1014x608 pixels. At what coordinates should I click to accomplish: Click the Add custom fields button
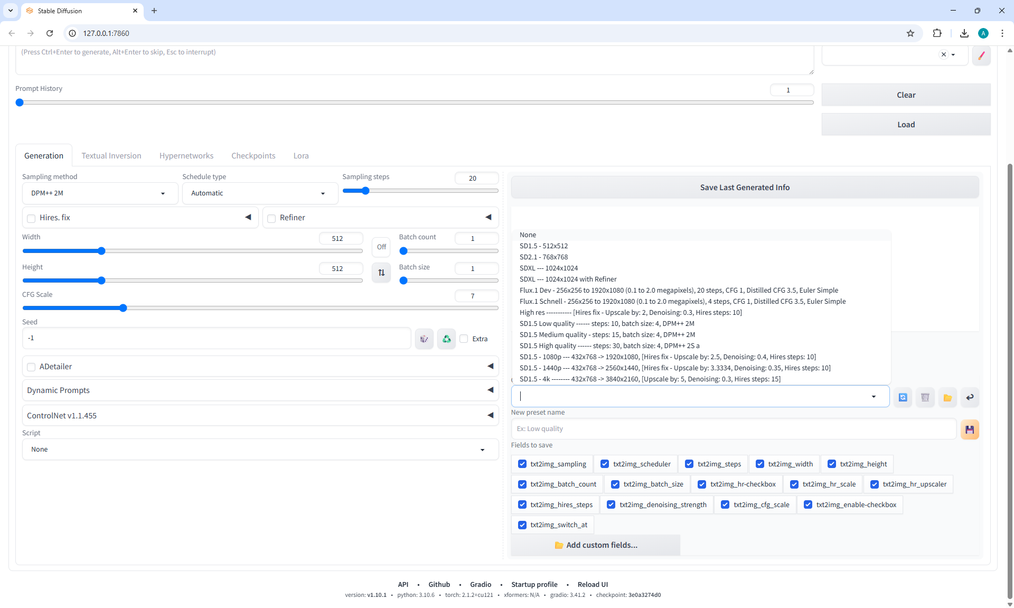(596, 545)
